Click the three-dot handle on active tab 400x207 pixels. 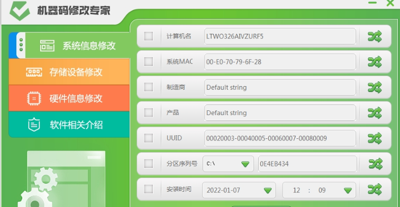point(21,44)
